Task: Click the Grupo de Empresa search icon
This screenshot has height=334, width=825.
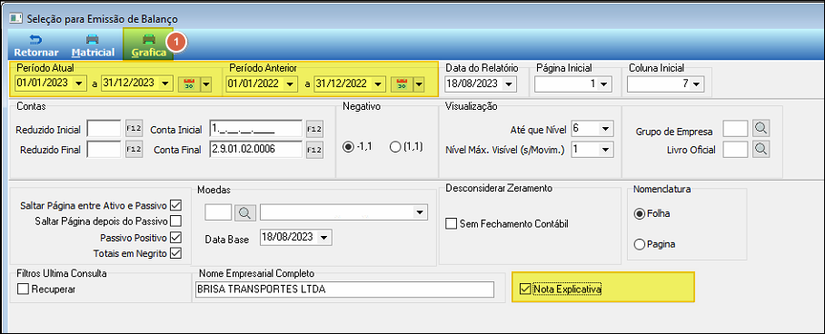Action: coord(760,128)
